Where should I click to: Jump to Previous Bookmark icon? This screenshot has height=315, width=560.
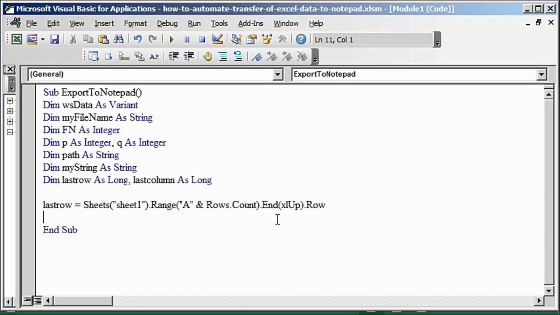[x=287, y=56]
